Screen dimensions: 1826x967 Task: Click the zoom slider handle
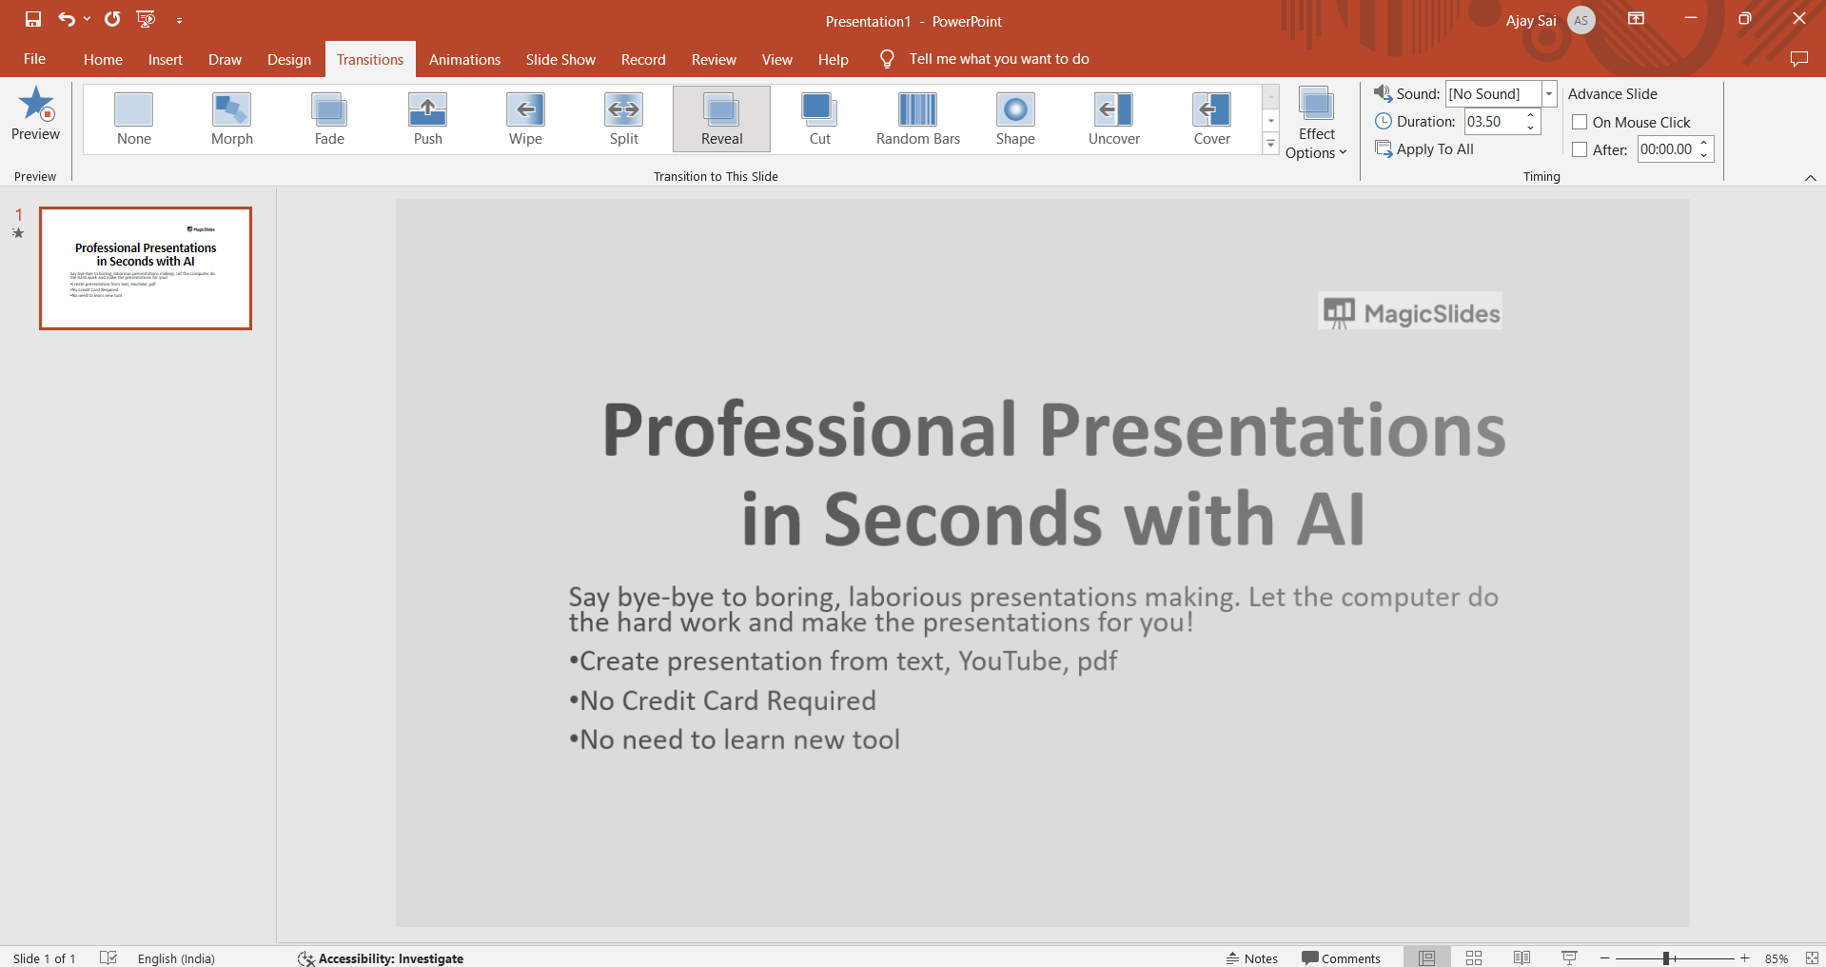(x=1666, y=957)
